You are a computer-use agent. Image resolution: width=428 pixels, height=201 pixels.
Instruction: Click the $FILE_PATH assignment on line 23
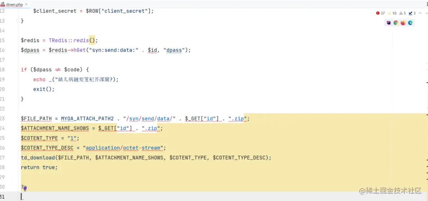click(37, 119)
